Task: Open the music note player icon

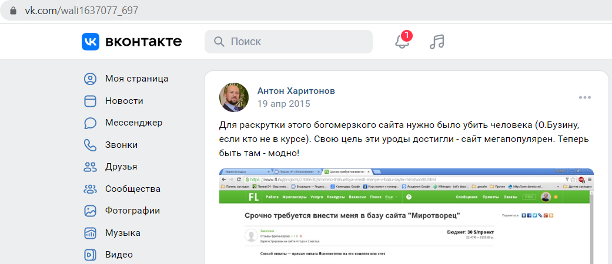Action: (437, 41)
